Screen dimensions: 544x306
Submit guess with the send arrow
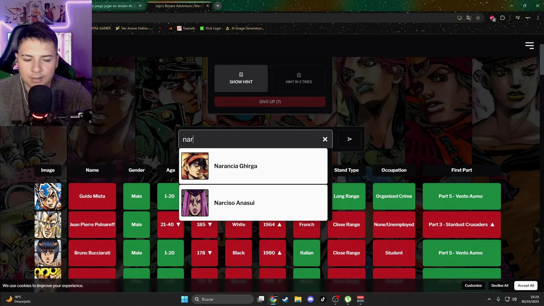click(x=350, y=139)
